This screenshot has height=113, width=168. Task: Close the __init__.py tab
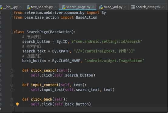pos(21,7)
